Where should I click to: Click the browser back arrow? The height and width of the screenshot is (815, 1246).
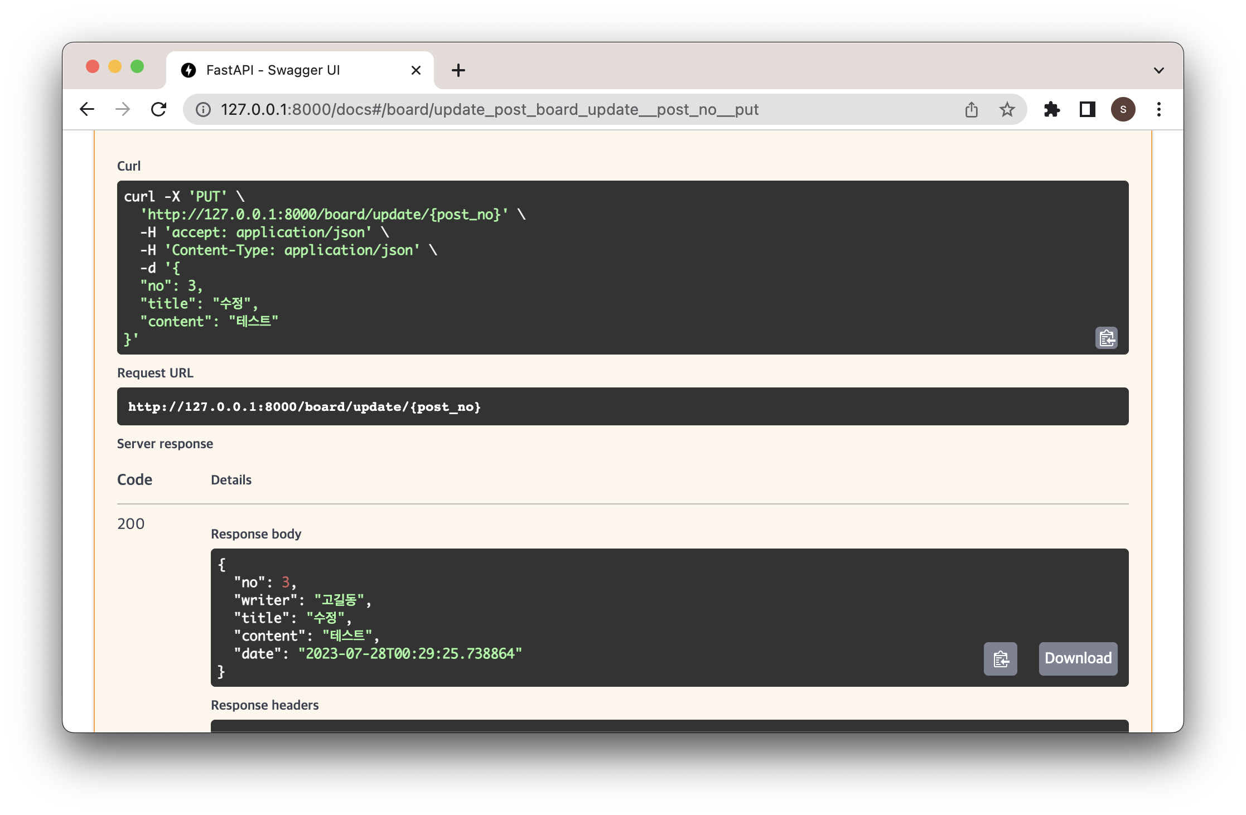tap(87, 109)
